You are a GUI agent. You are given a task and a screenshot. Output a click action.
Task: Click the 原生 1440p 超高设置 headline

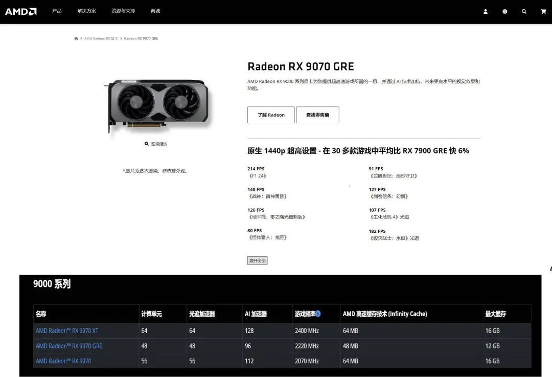click(x=358, y=151)
